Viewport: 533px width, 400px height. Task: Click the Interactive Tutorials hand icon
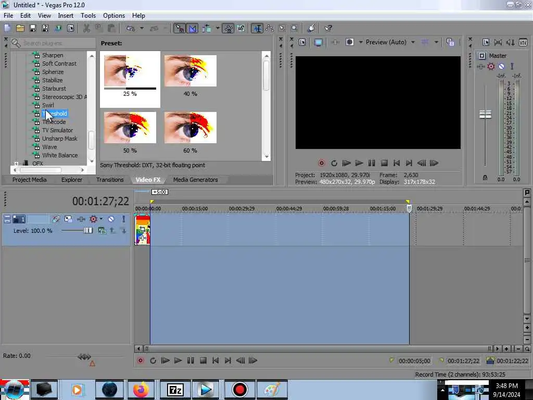(311, 28)
